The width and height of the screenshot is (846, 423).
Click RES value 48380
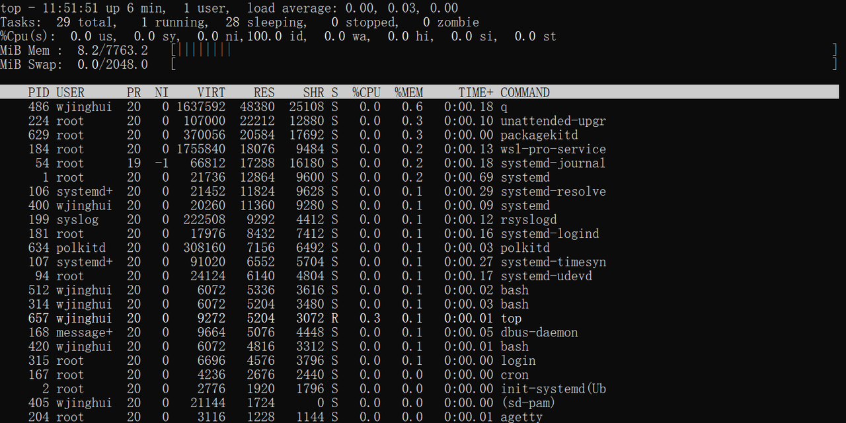257,107
